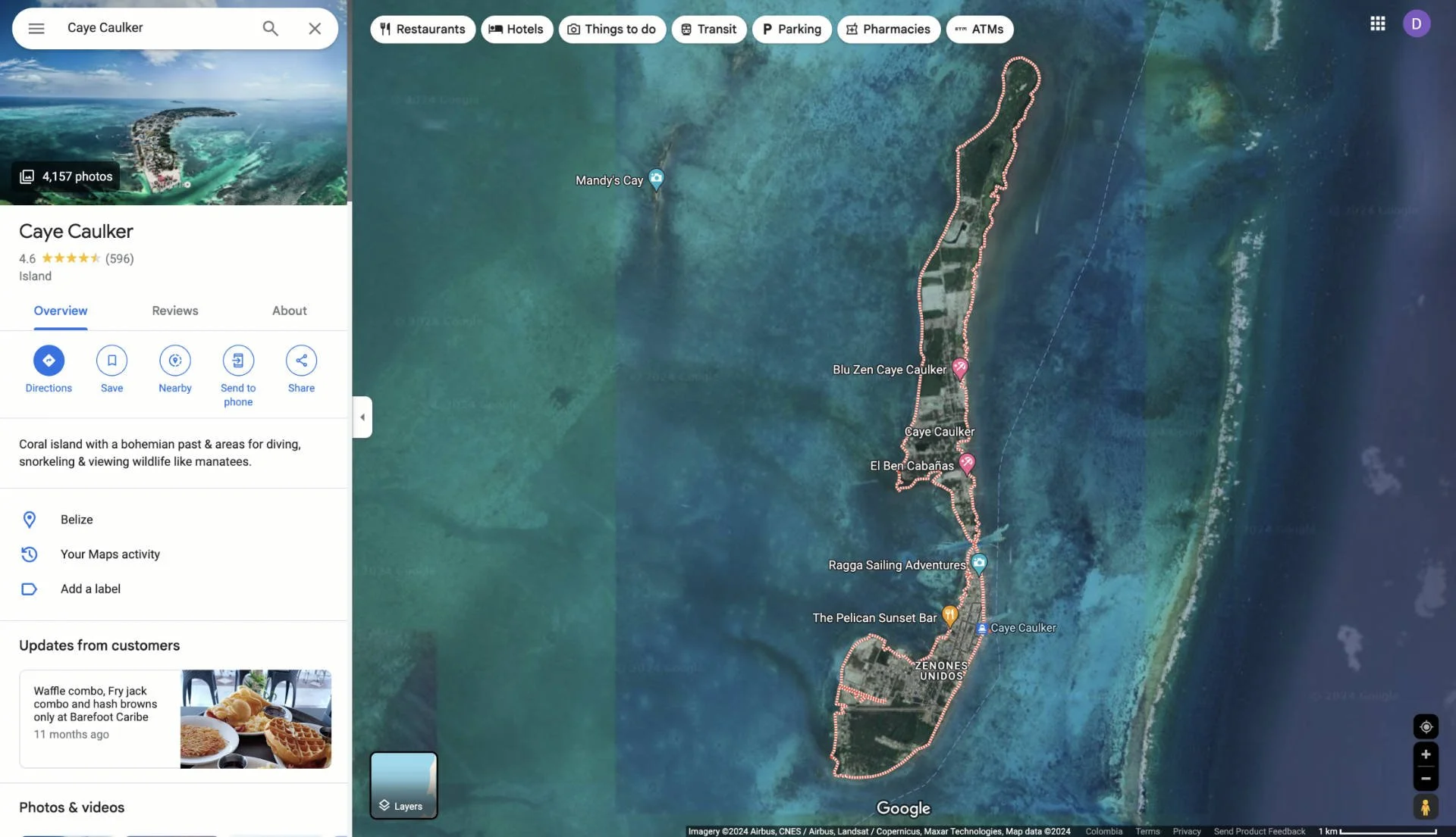Viewport: 1456px width, 837px height.
Task: Open Your Maps activity
Action: [174, 554]
